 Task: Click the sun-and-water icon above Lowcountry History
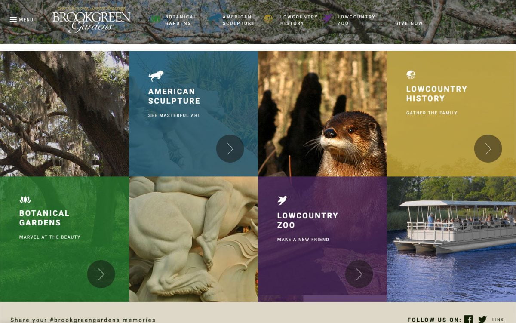[411, 75]
